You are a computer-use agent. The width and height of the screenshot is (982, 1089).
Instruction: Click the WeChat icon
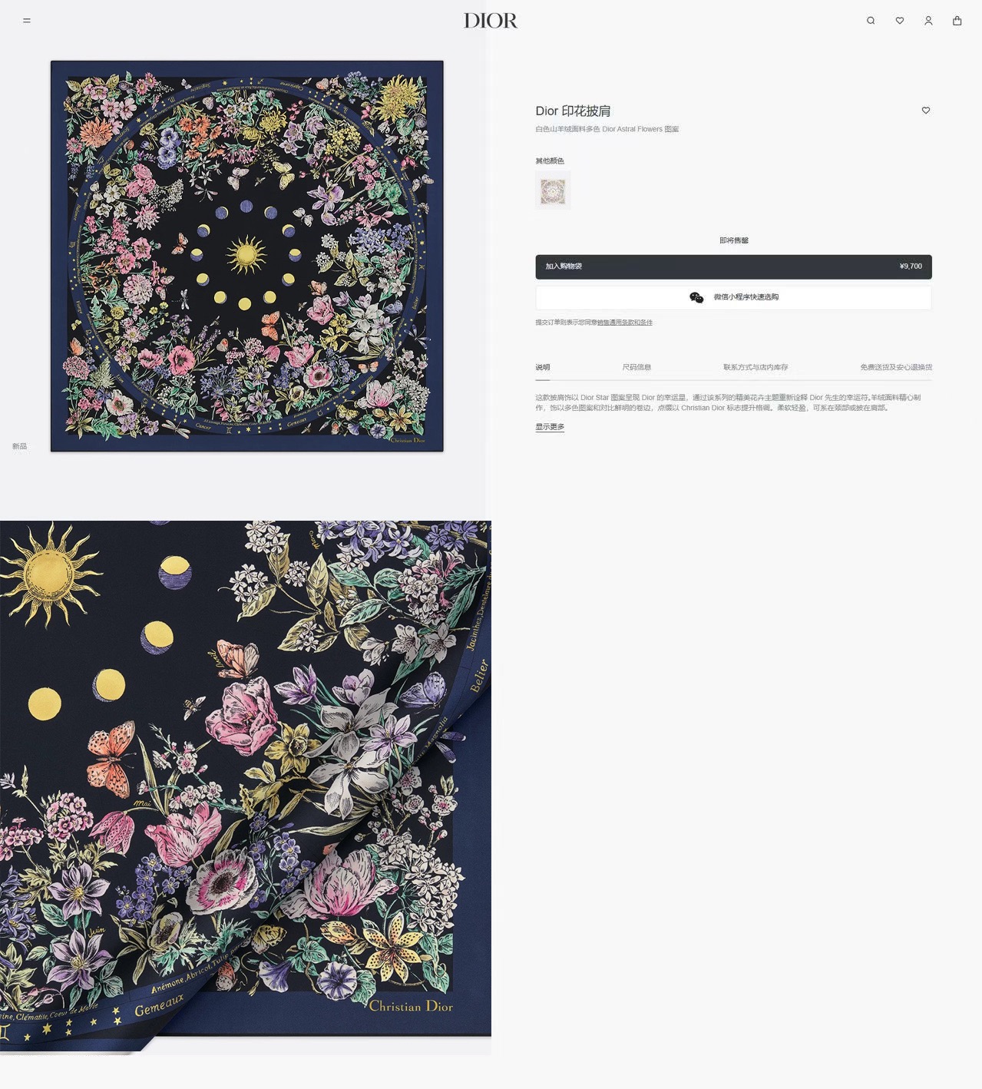pos(696,297)
